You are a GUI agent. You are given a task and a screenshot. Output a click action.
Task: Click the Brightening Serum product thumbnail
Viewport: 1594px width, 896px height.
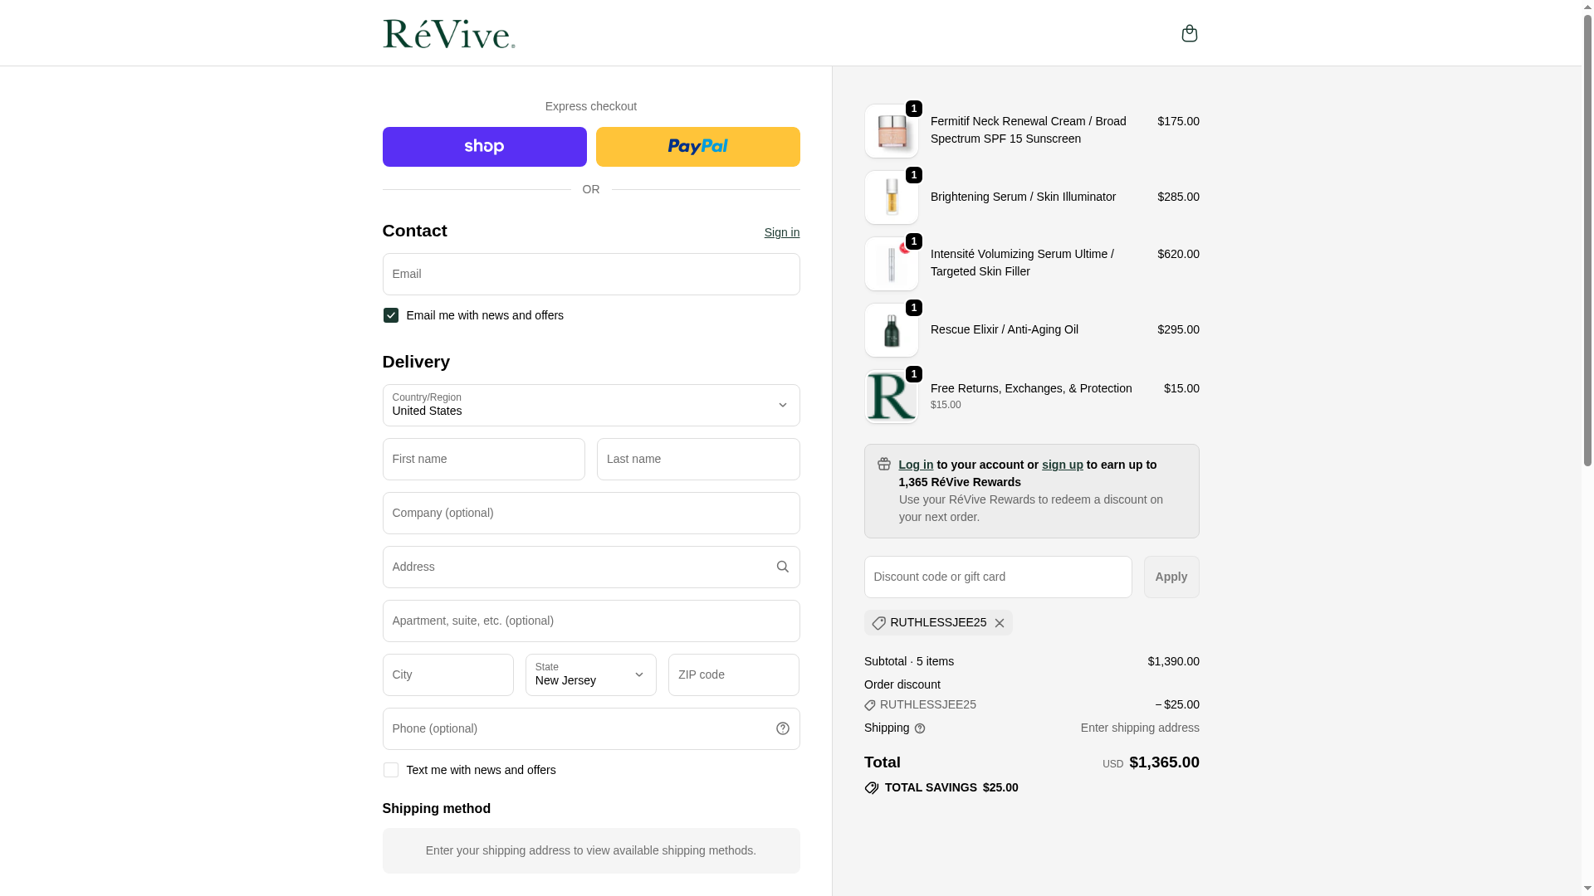click(891, 197)
